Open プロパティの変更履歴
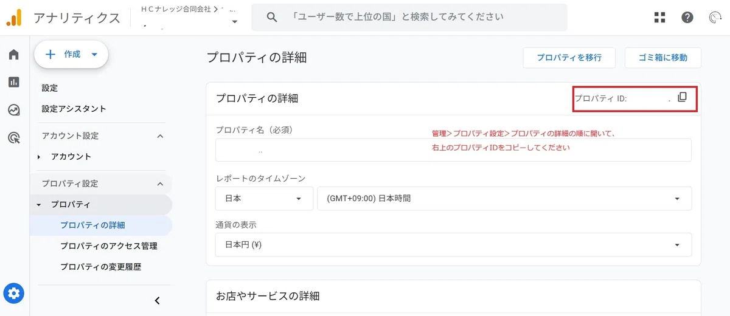730x316 pixels. pos(101,267)
